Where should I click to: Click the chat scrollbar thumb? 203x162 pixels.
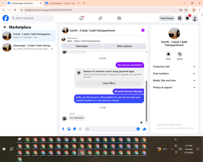click(x=146, y=101)
